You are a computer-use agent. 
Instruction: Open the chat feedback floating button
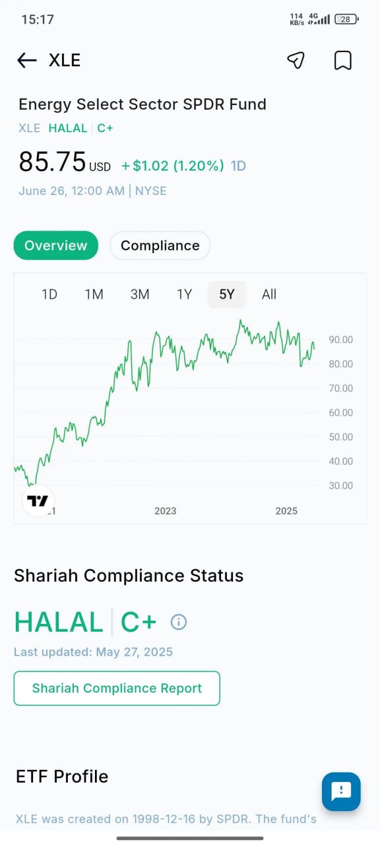[341, 791]
